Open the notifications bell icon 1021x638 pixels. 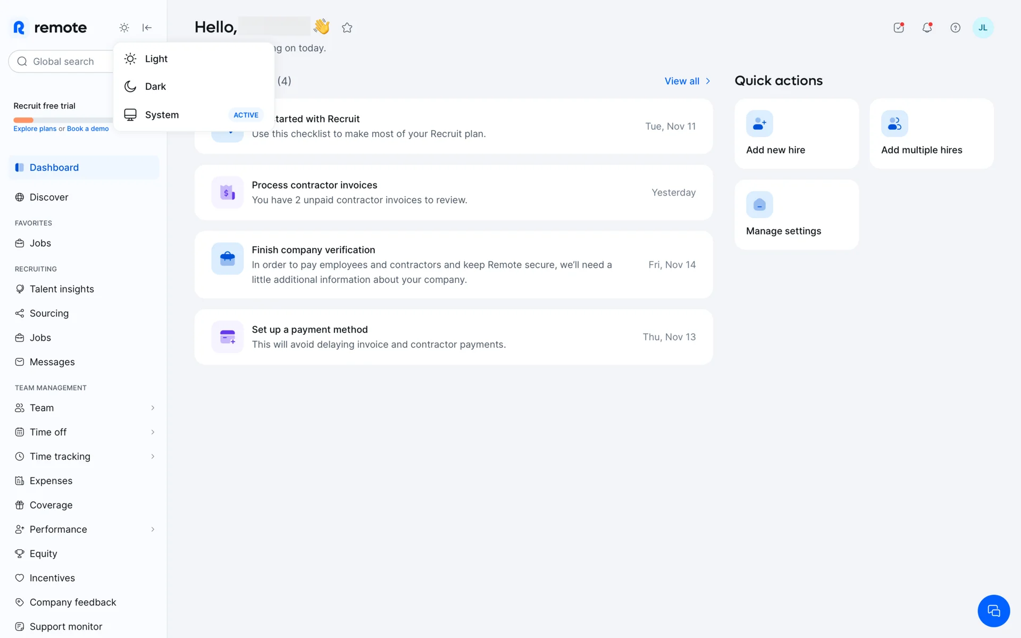pyautogui.click(x=927, y=28)
